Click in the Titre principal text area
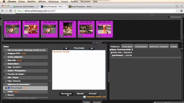 79,70
